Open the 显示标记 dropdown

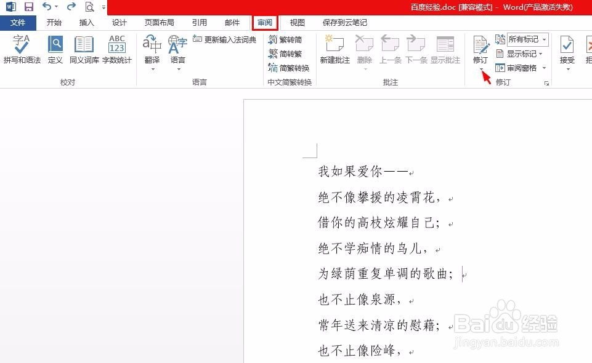(519, 54)
